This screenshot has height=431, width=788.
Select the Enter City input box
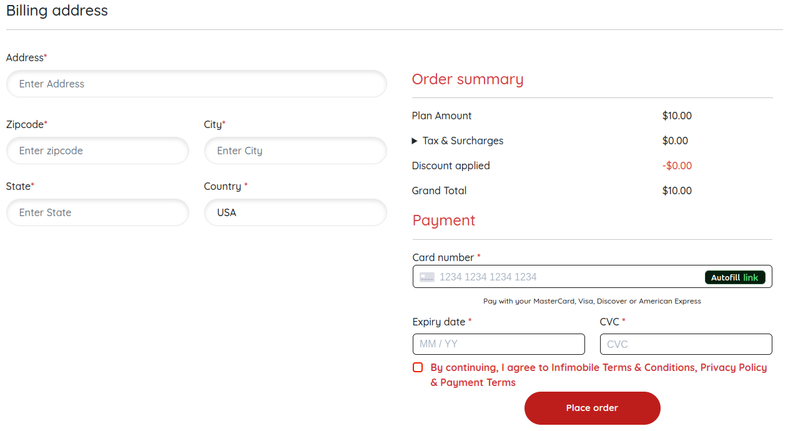295,151
